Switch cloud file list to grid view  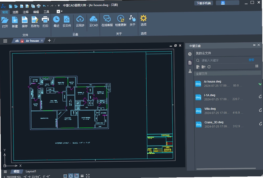tap(257, 66)
